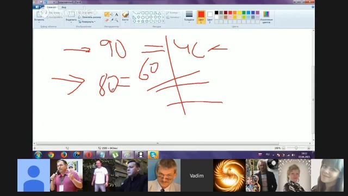Click the zoom slider handle
The height and width of the screenshot is (196, 348).
pos(296,148)
